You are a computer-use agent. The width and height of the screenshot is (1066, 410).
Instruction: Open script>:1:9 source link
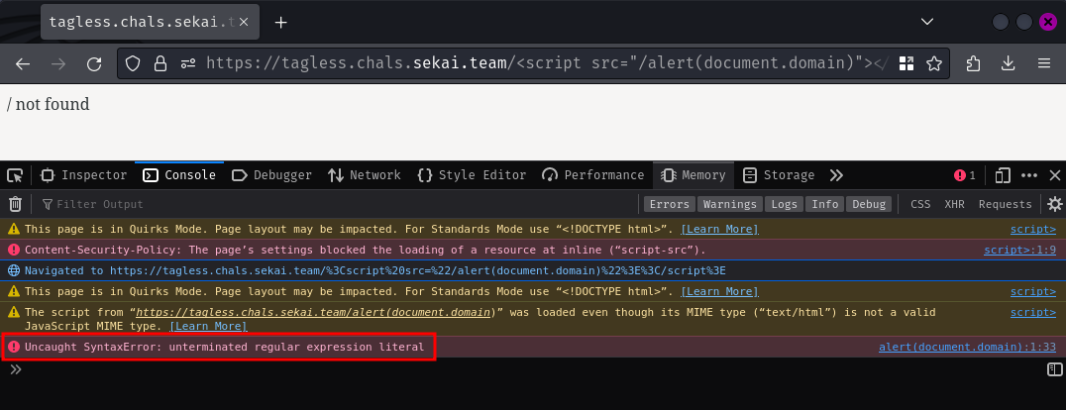point(1019,251)
